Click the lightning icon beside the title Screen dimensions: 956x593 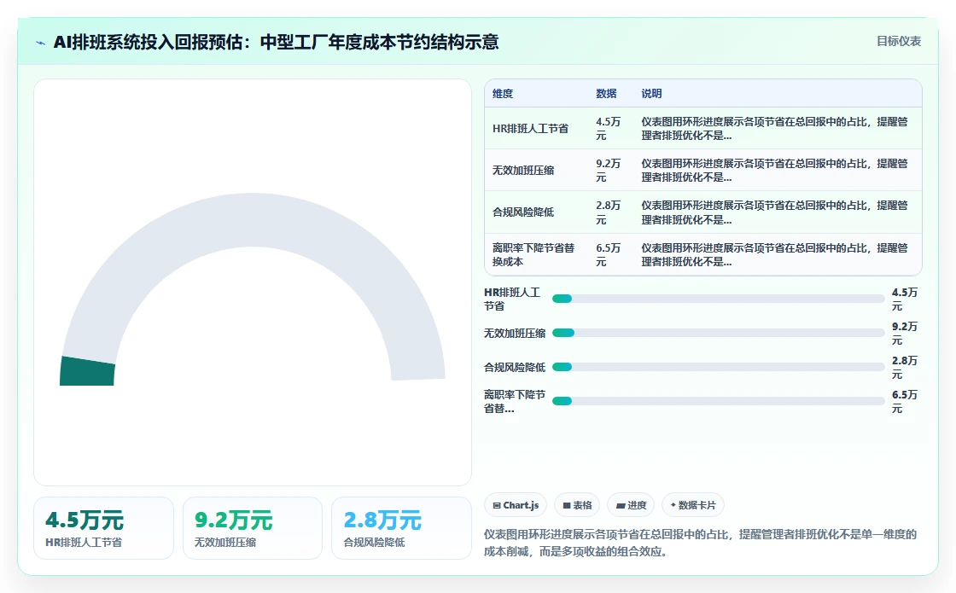point(41,43)
